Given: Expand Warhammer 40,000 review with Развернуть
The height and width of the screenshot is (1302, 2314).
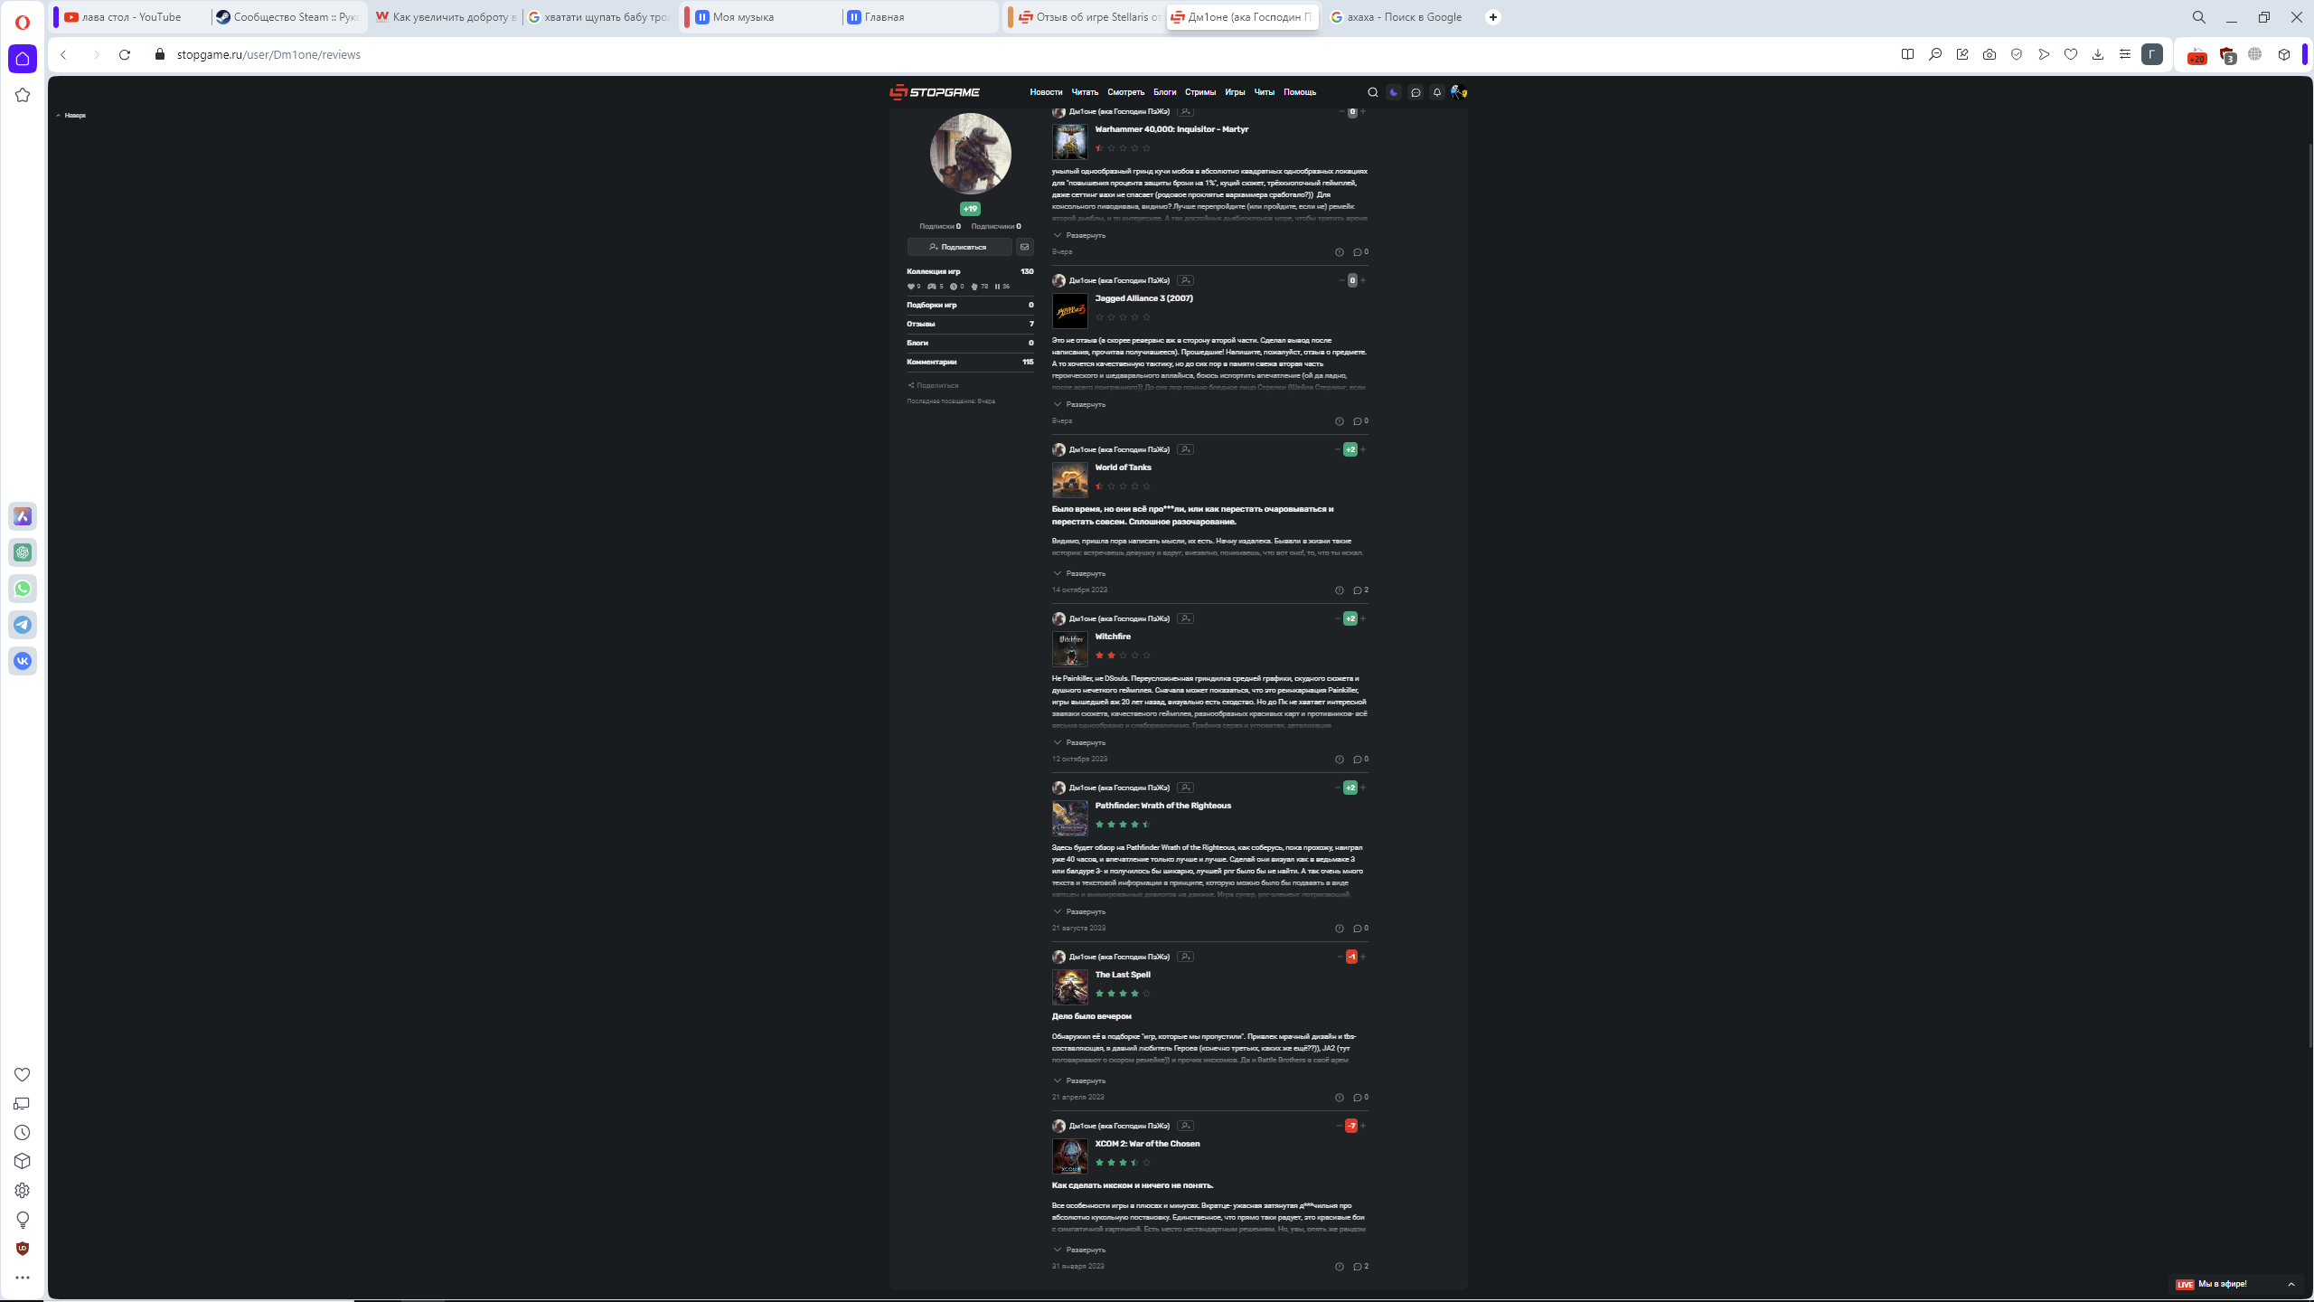Looking at the screenshot, I should (x=1079, y=235).
